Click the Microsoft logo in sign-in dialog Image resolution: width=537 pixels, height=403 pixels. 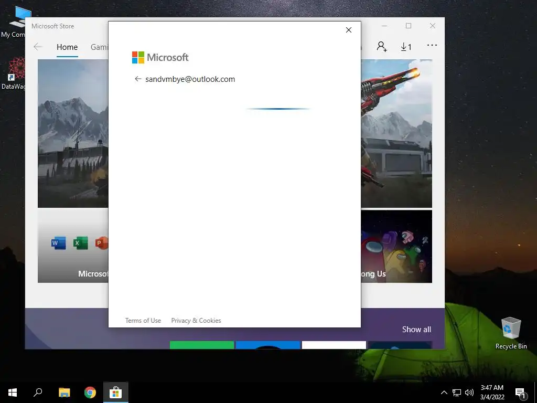160,57
